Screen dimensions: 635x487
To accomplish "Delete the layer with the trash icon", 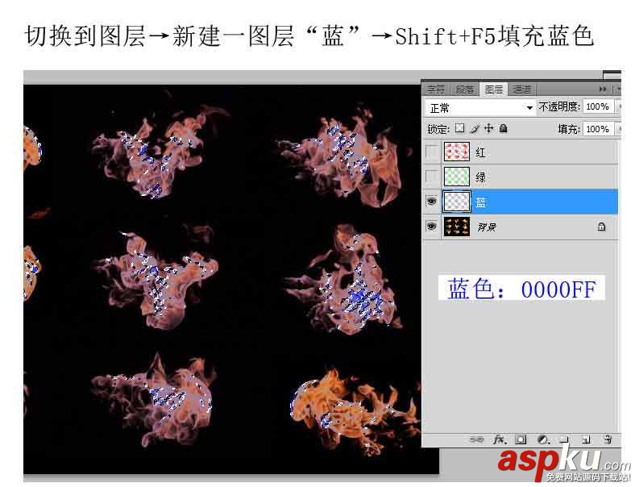I will pos(608,439).
